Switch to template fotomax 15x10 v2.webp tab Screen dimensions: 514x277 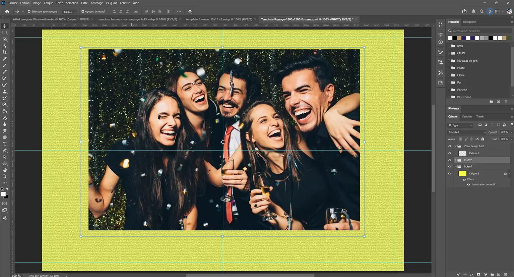219,19
